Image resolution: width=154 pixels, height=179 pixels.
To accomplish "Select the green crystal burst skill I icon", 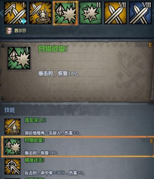I will click(x=65, y=13).
